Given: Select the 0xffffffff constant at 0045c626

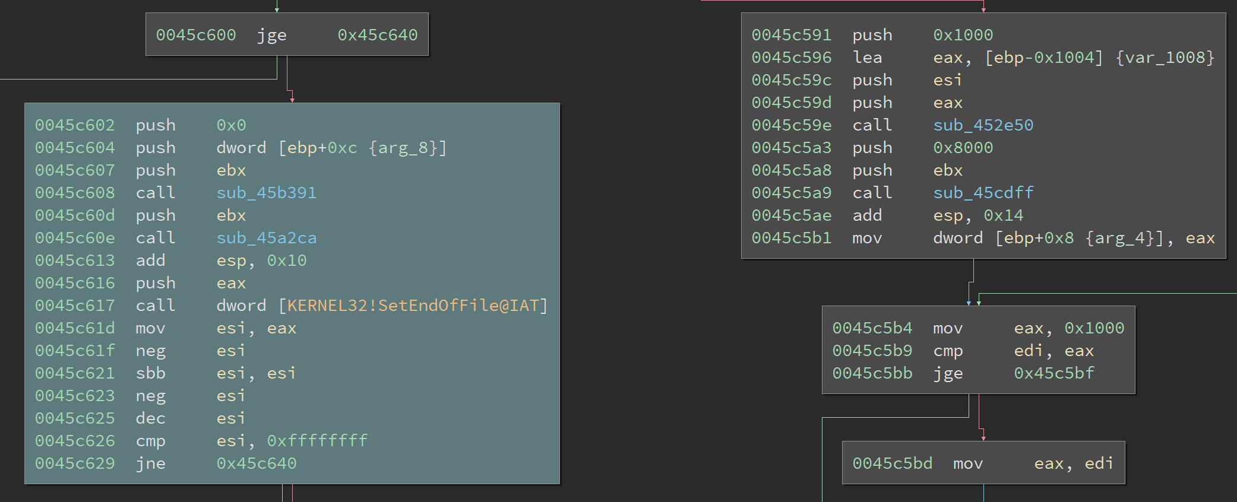Looking at the screenshot, I should pyautogui.click(x=317, y=441).
